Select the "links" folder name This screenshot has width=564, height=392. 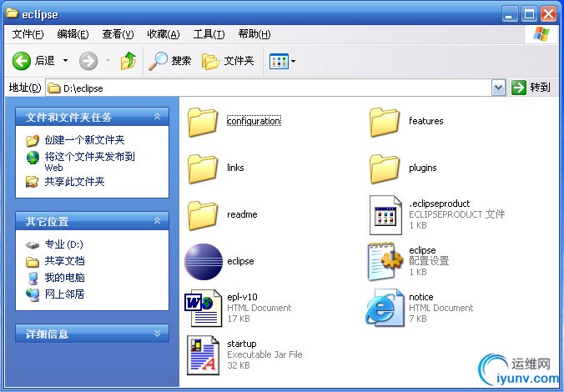pyautogui.click(x=235, y=168)
